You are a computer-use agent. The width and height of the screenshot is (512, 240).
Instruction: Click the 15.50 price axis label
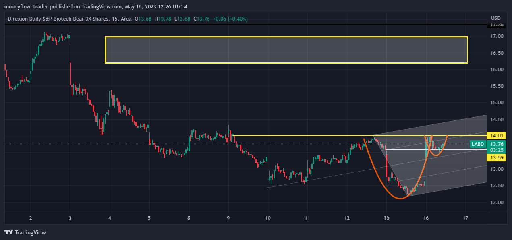[497, 86]
